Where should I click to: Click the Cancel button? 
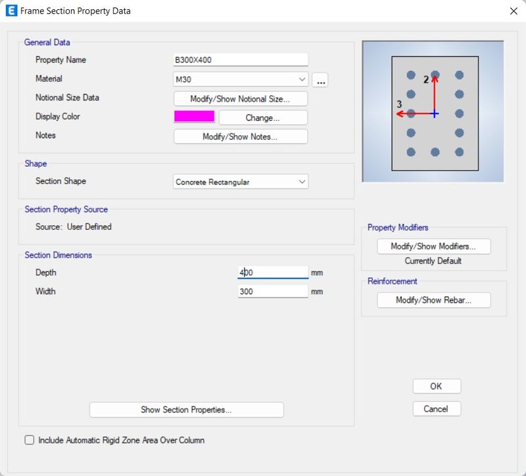(437, 408)
